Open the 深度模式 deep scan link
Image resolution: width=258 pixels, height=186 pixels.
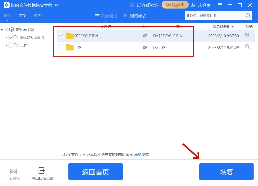pos(141,154)
